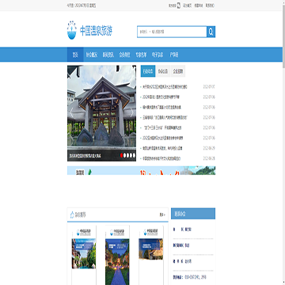This screenshot has width=285, height=285.
Task: Open the third item in blue navigation bar
Action: [108, 55]
